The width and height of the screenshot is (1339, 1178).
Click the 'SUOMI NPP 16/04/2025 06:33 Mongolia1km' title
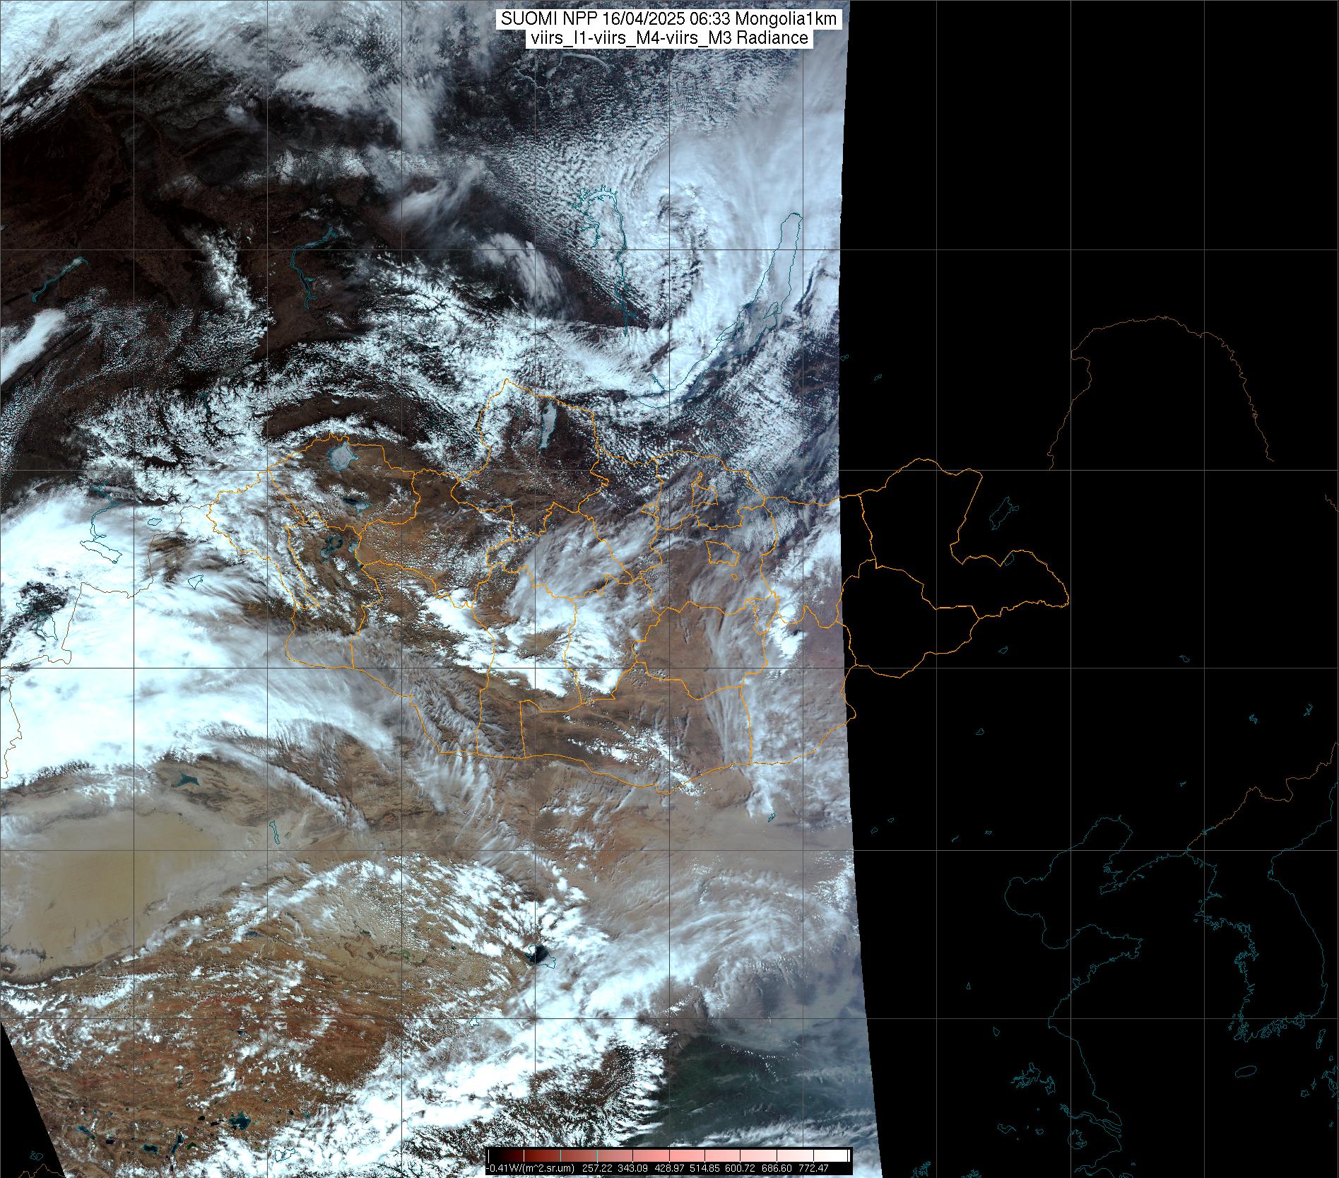(669, 20)
